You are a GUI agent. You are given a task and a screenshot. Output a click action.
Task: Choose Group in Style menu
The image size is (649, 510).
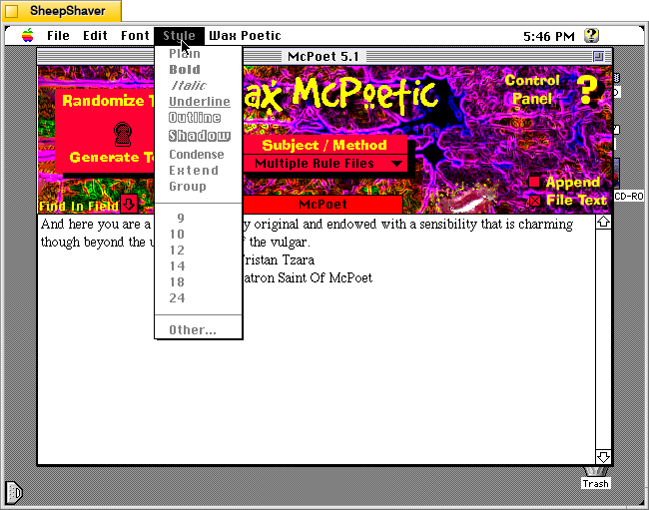pos(199,187)
